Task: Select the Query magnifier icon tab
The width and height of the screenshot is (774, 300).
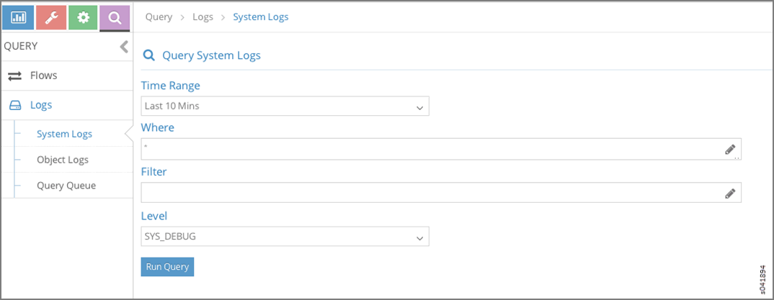Action: tap(114, 17)
